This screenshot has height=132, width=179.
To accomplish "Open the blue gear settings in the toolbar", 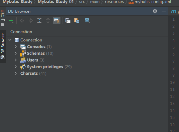I will [87, 20].
